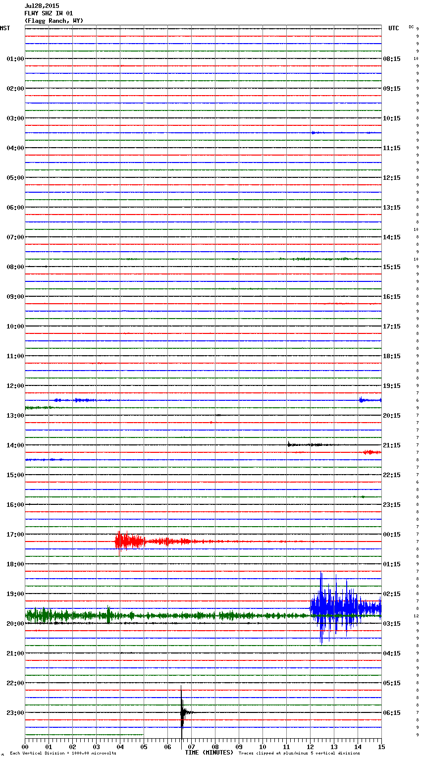This screenshot has height=760, width=421.
Task: Select the 02:15 UTC time label
Action: (392, 594)
